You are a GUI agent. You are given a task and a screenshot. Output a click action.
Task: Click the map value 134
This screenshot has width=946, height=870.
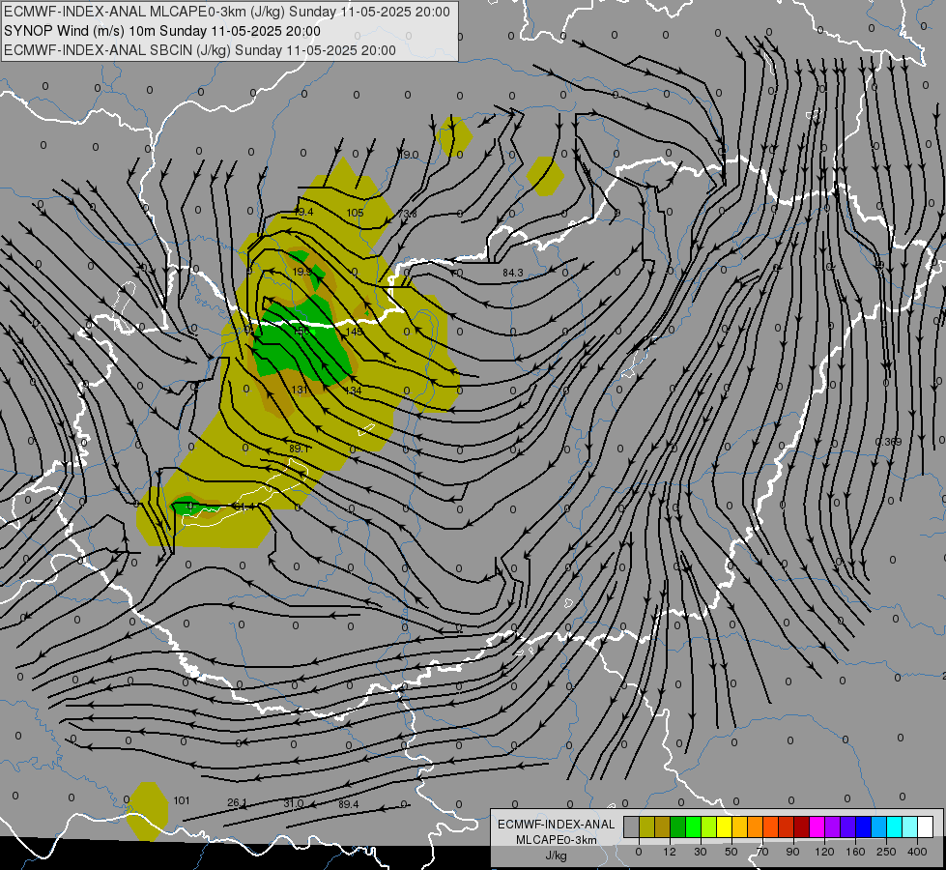(x=353, y=391)
